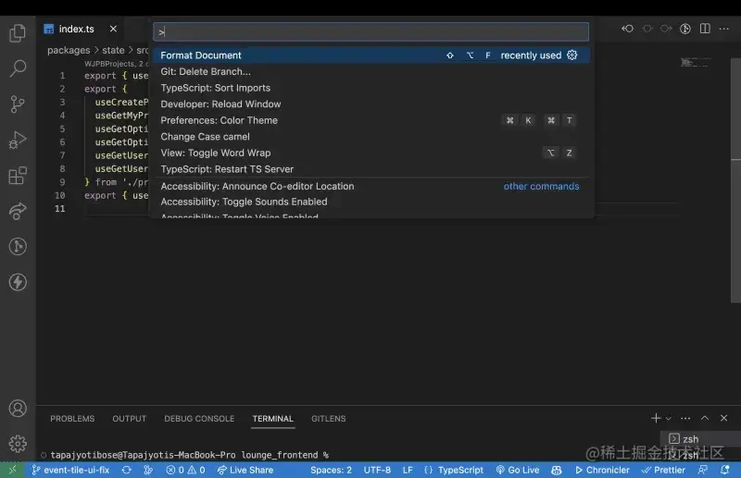The image size is (741, 478).
Task: Select the zsh terminal entry
Action: pyautogui.click(x=700, y=439)
